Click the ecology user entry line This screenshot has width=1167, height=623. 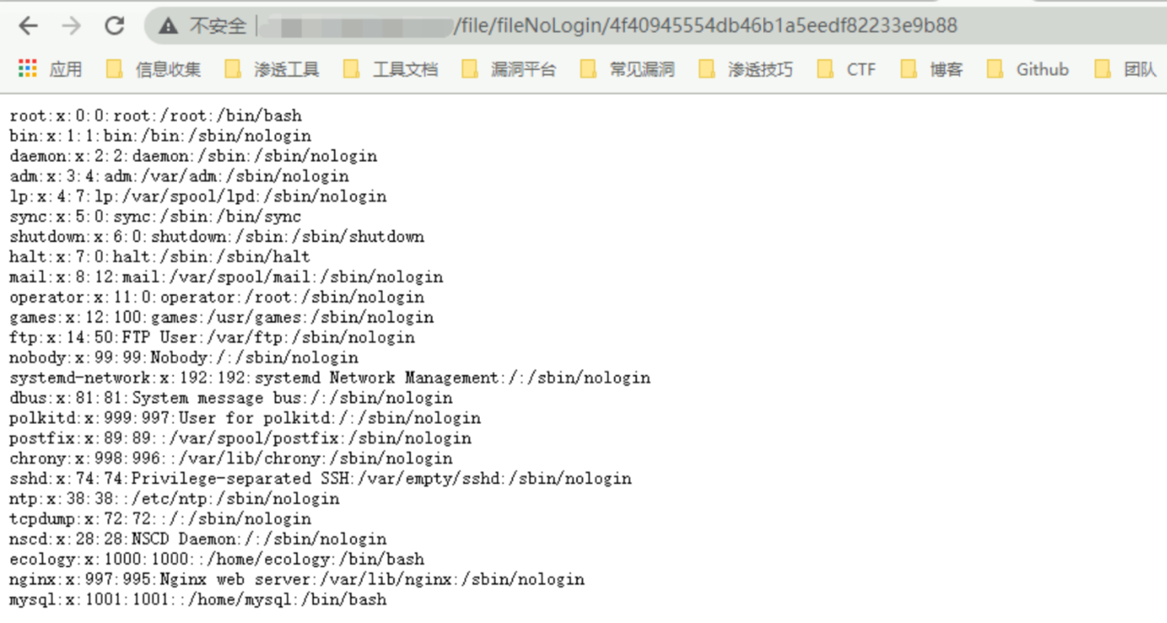pos(216,559)
